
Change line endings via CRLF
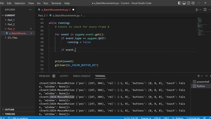point(166,118)
